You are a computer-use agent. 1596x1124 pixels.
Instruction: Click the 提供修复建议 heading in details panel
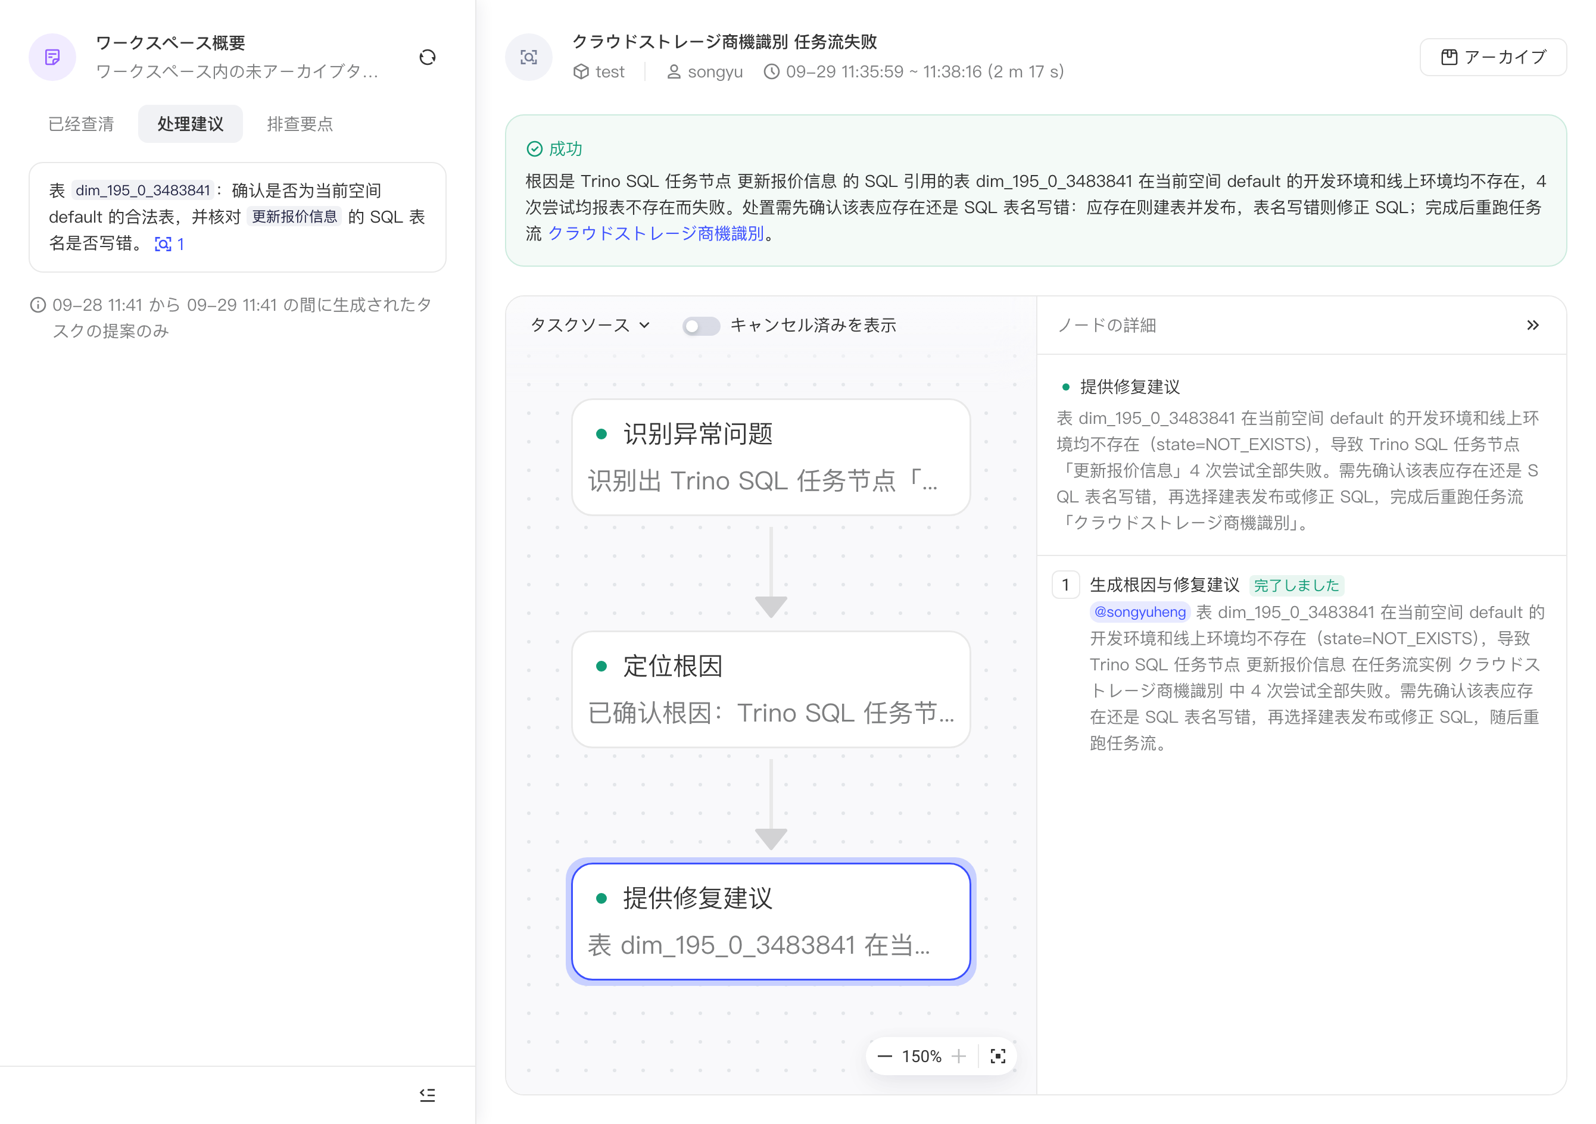[1130, 387]
